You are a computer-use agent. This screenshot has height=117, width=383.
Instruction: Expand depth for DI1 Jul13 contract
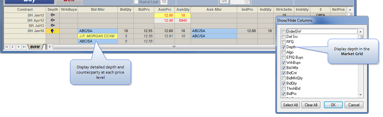click(x=53, y=26)
